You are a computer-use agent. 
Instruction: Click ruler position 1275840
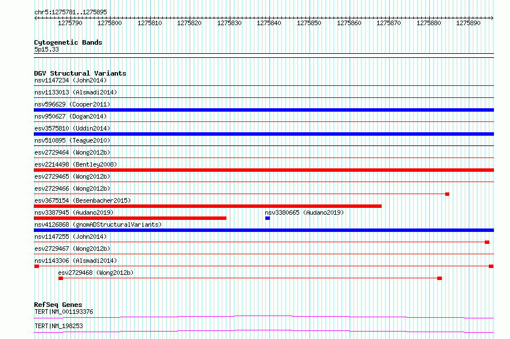pyautogui.click(x=269, y=23)
